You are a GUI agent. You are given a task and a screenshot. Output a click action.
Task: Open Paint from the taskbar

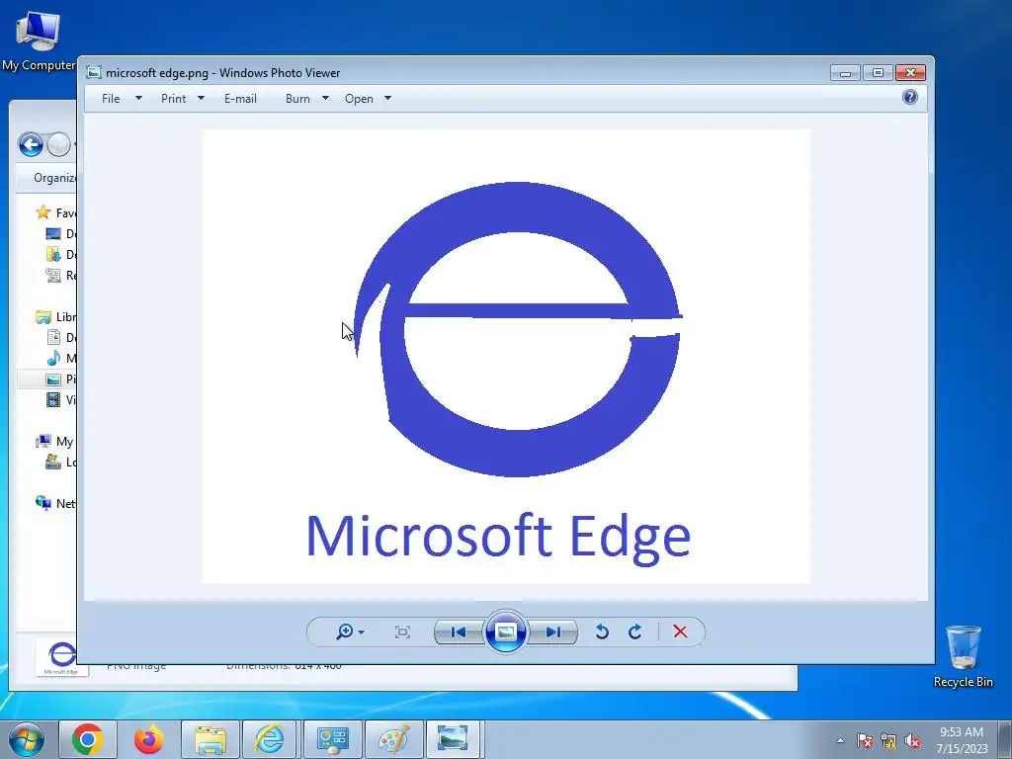pyautogui.click(x=393, y=739)
